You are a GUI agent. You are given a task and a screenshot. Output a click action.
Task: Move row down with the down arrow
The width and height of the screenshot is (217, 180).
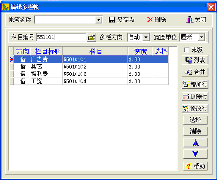195,154
